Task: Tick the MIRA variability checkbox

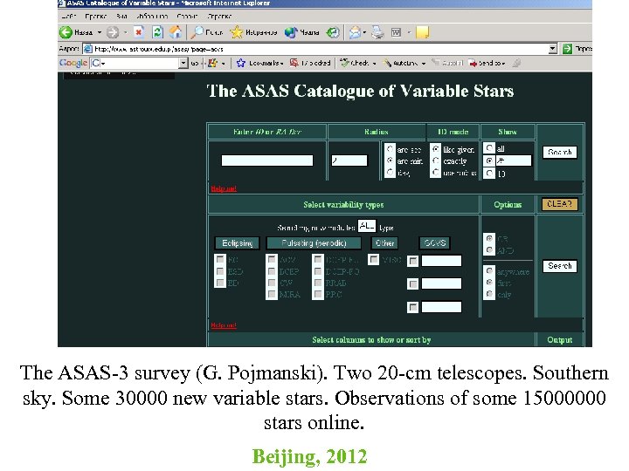Action: tap(272, 295)
